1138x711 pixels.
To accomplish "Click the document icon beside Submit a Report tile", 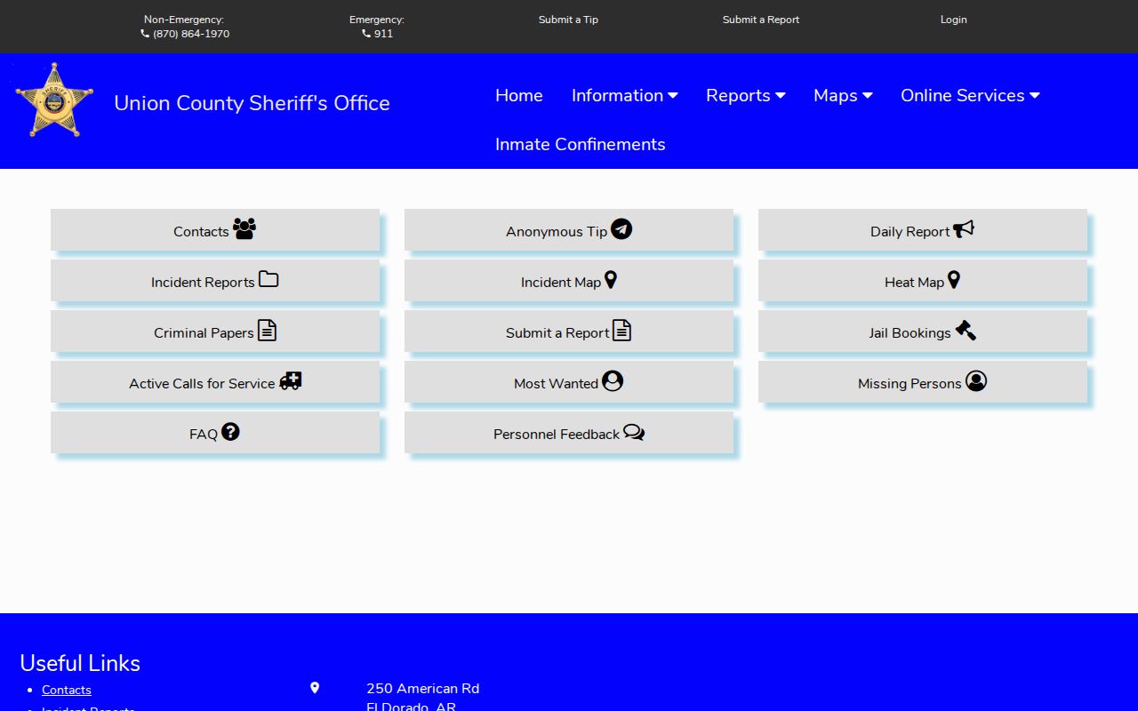I will point(621,331).
